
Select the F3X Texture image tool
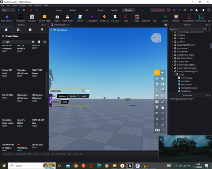point(157,101)
